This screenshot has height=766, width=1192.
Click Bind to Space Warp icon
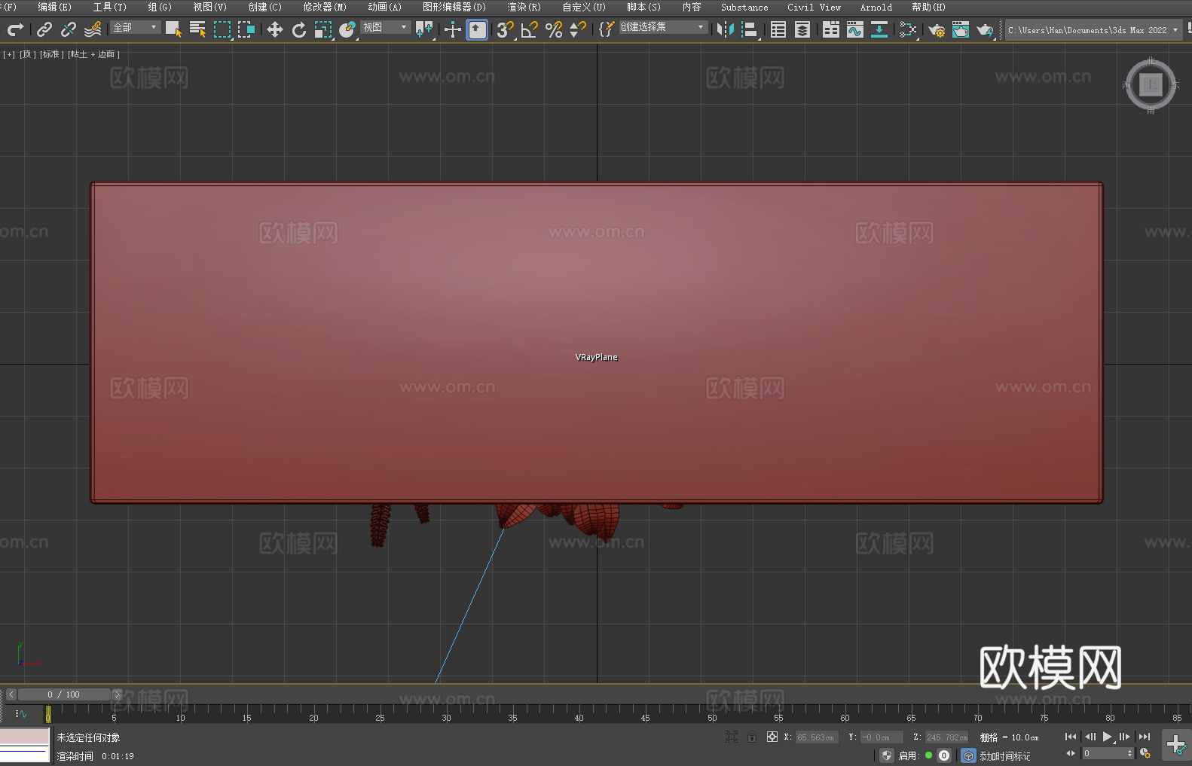pos(93,29)
